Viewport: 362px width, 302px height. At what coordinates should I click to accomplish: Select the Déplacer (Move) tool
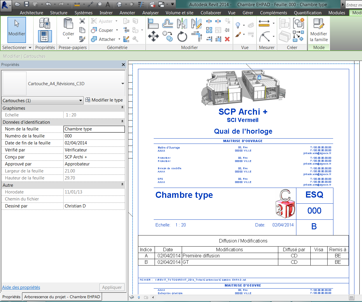point(153,36)
